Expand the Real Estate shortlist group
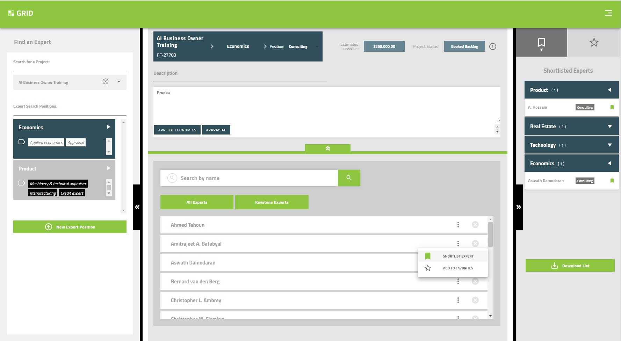621x341 pixels. click(x=609, y=126)
